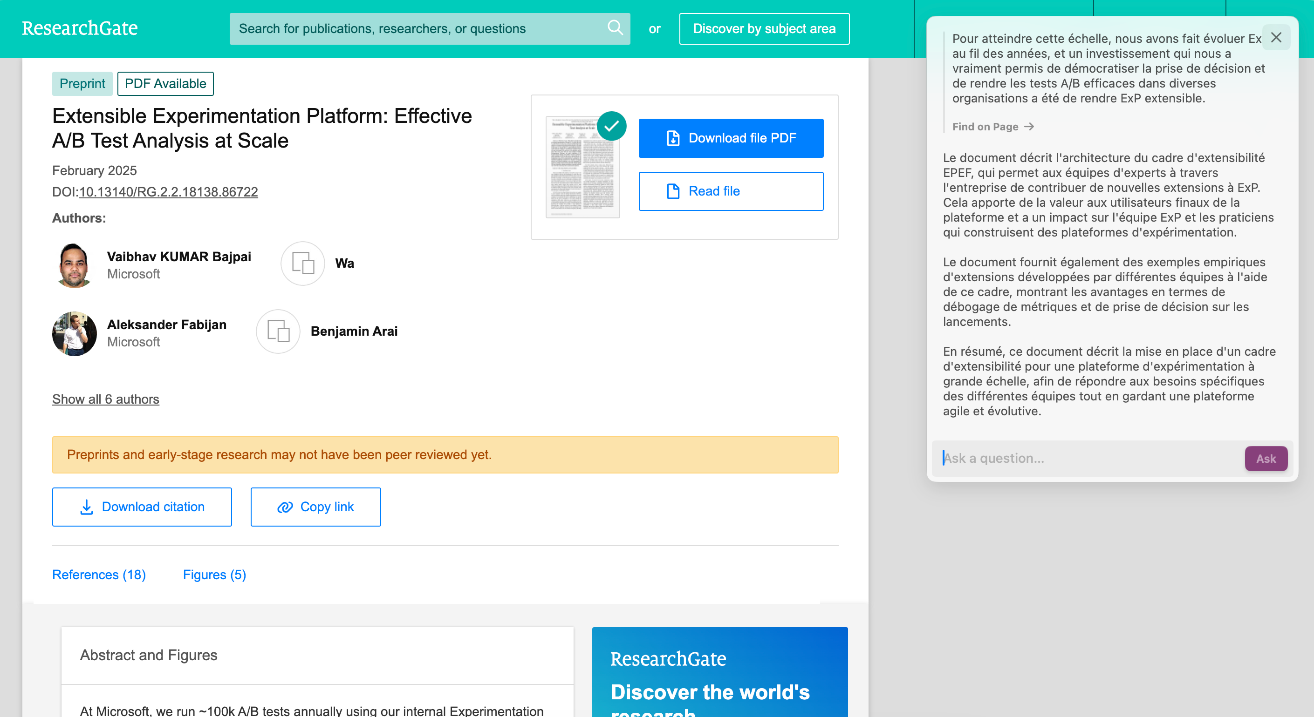Click the Preprint label badge
Screen dimensions: 1314x717
(x=82, y=84)
